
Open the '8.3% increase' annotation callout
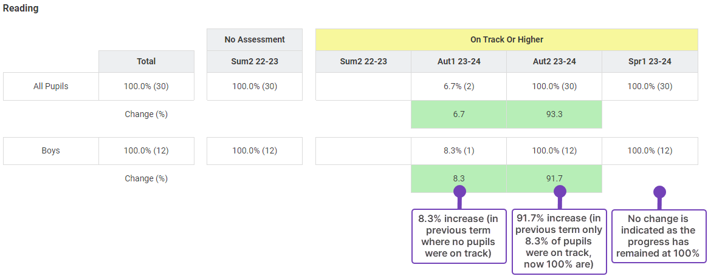pyautogui.click(x=459, y=237)
